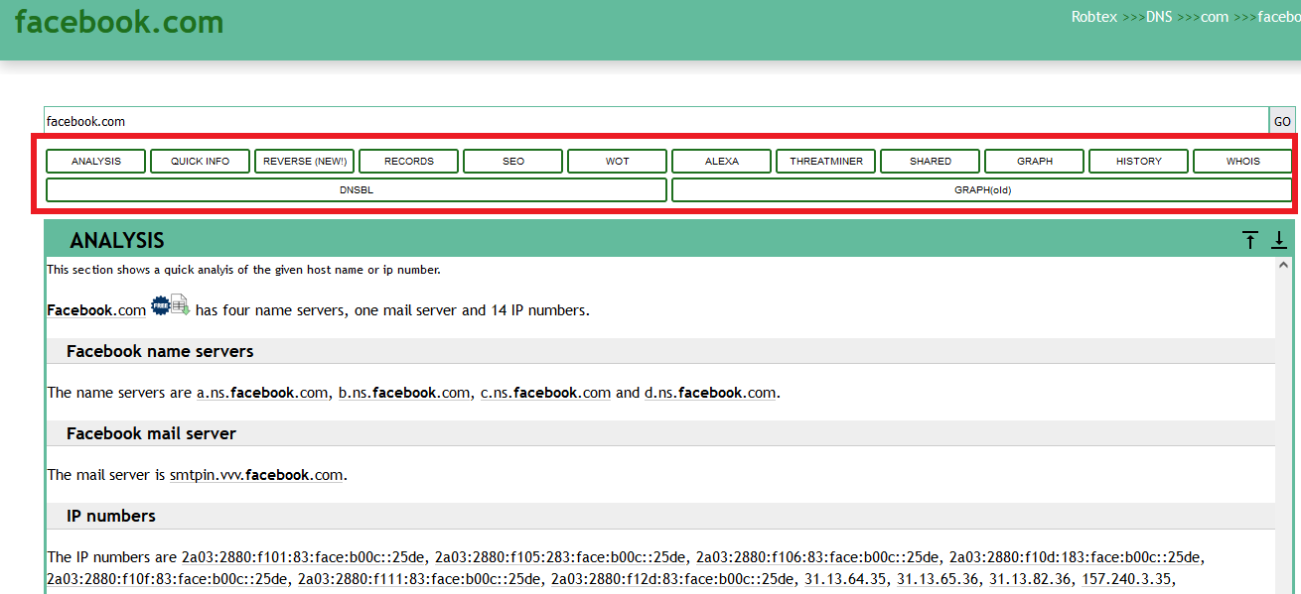The image size is (1301, 594).
Task: Open IP 2a03:2880:f101:83:face:b00c::25de
Action: click(x=304, y=557)
